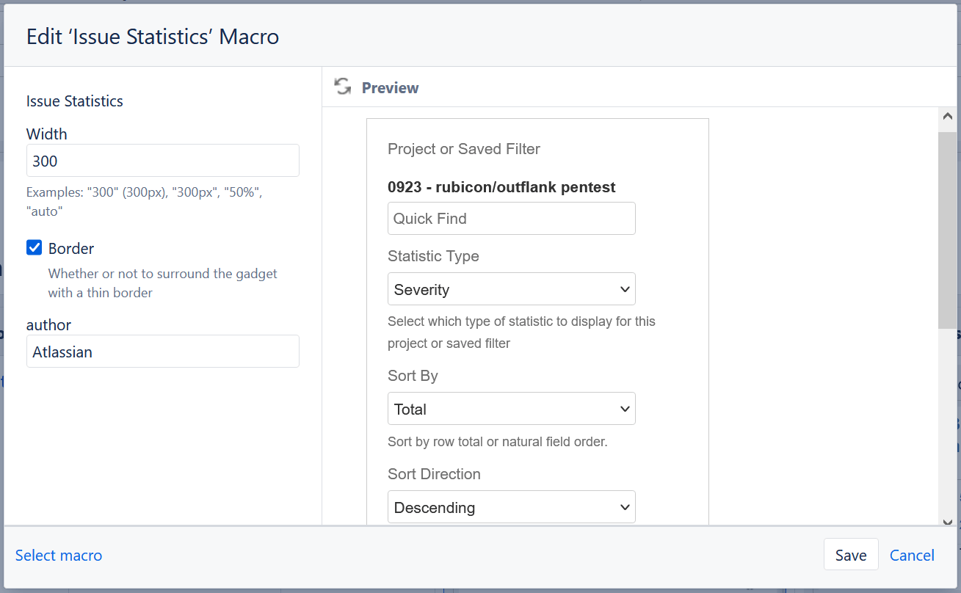
Task: Click the Width input showing 300
Action: coord(162,160)
